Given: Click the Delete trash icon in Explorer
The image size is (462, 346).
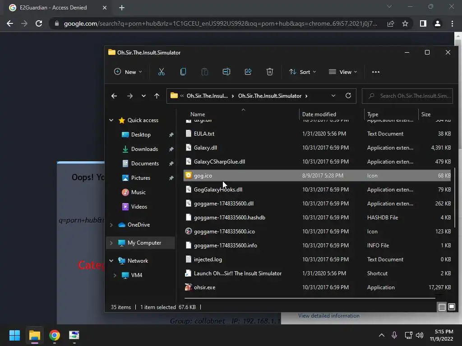Looking at the screenshot, I should pos(270,72).
